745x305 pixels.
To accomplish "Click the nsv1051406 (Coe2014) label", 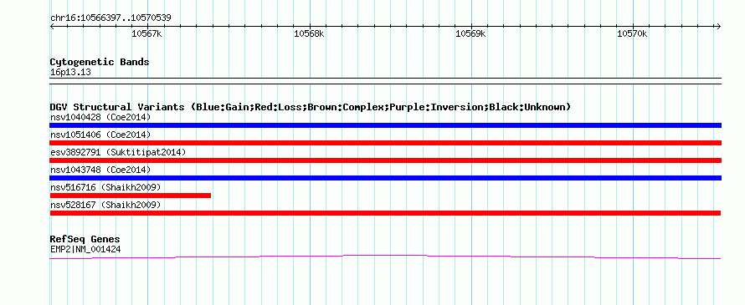I will pyautogui.click(x=100, y=135).
